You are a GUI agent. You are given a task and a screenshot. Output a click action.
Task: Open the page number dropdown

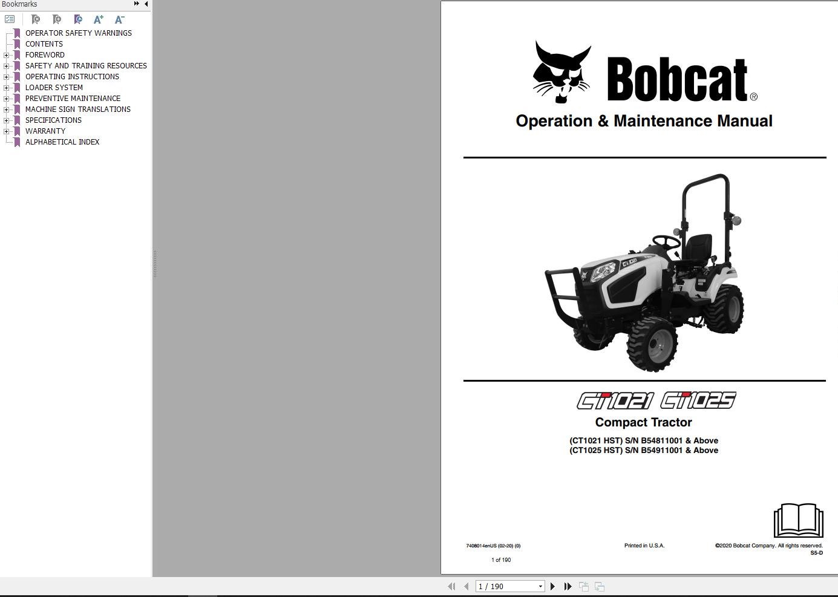540,586
